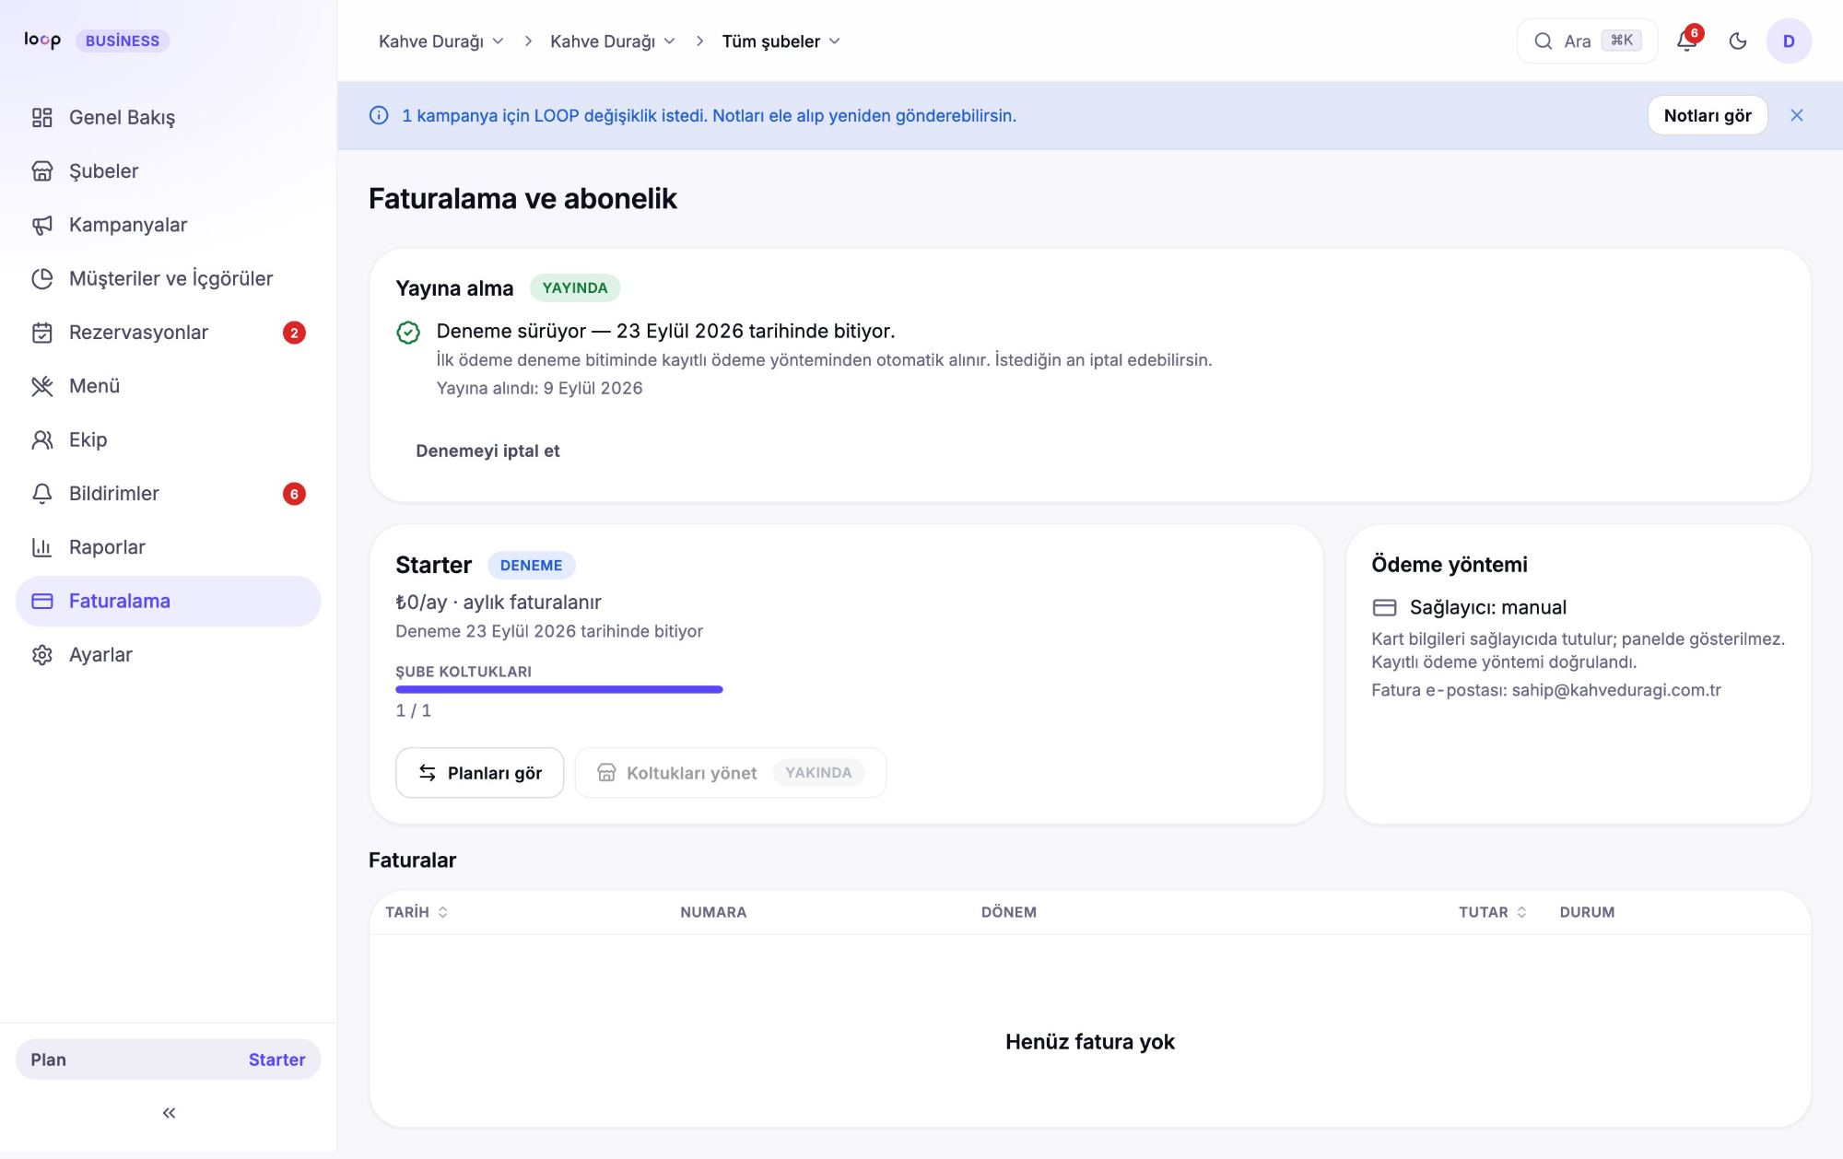The image size is (1843, 1159).
Task: Click the Koltukları yönet button
Action: (730, 772)
